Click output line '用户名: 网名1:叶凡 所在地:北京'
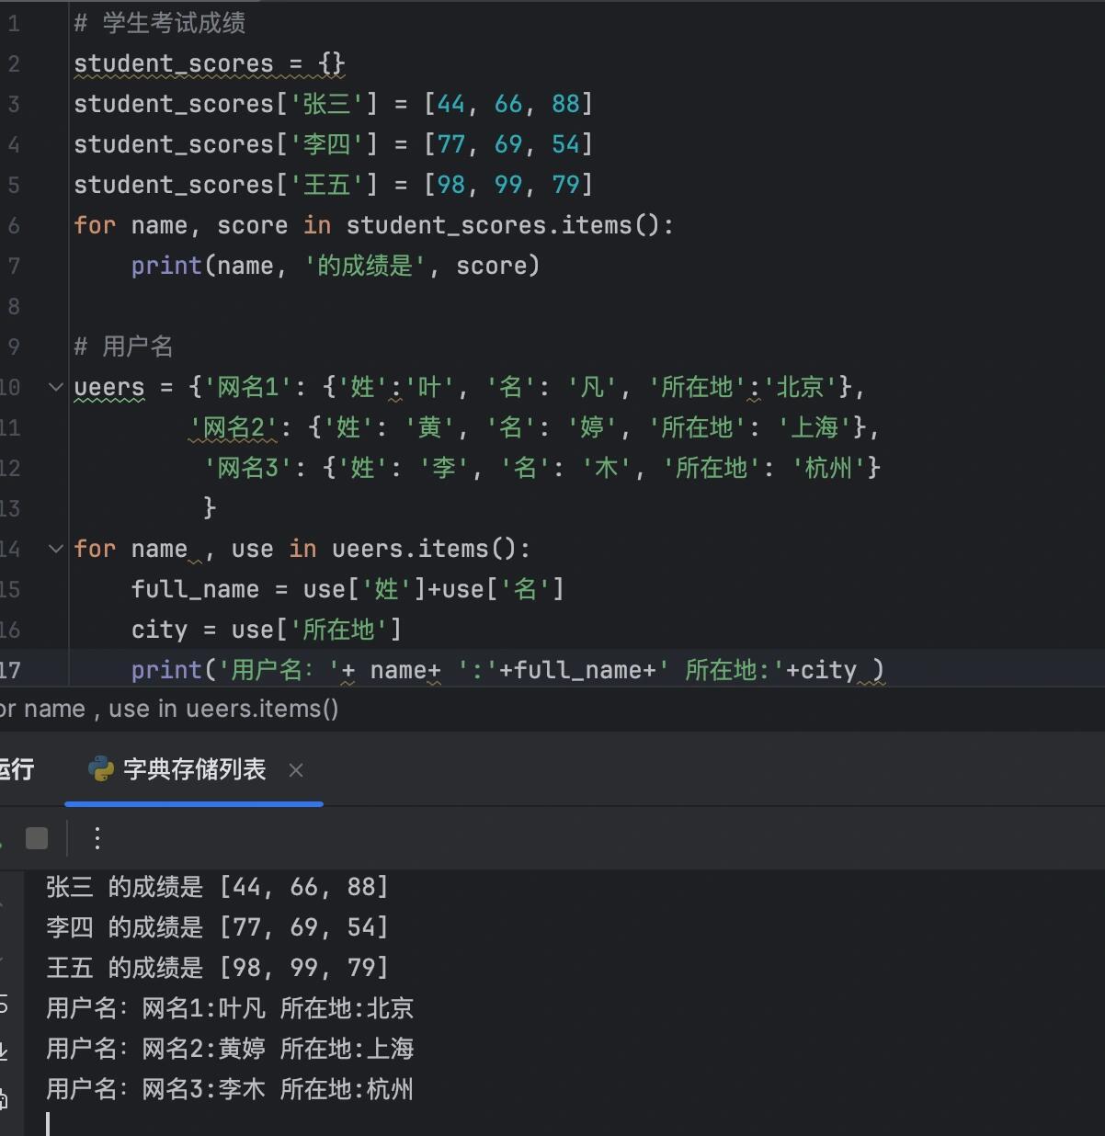This screenshot has height=1136, width=1105. (230, 1008)
